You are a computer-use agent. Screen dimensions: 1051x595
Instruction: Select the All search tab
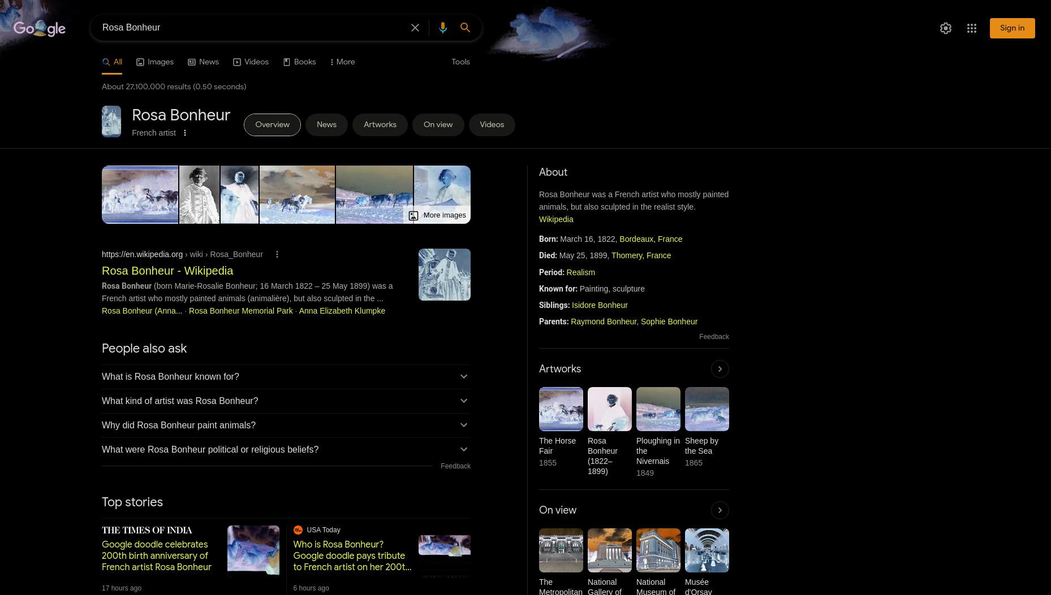point(112,62)
